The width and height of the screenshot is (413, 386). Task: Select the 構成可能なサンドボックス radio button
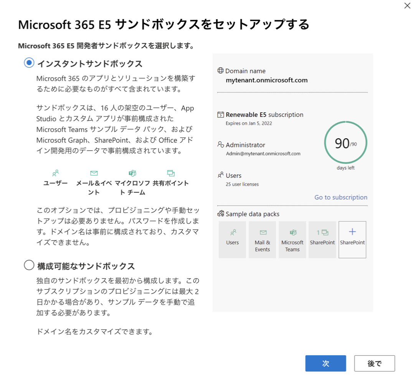pyautogui.click(x=29, y=265)
